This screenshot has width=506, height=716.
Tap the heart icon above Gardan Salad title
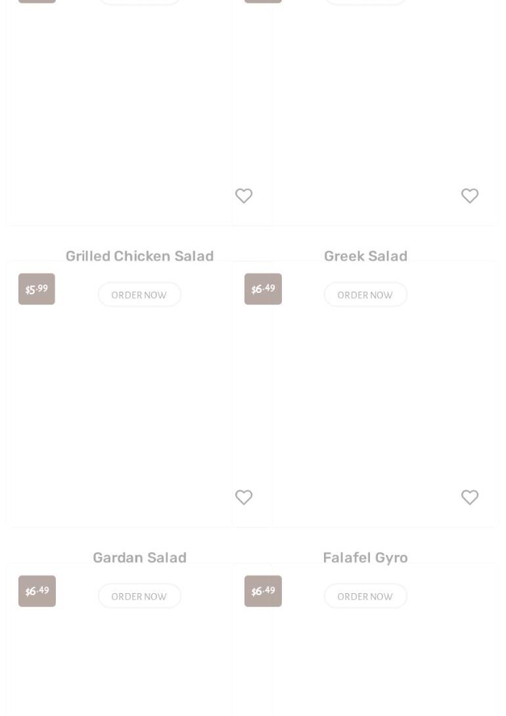pos(244,497)
